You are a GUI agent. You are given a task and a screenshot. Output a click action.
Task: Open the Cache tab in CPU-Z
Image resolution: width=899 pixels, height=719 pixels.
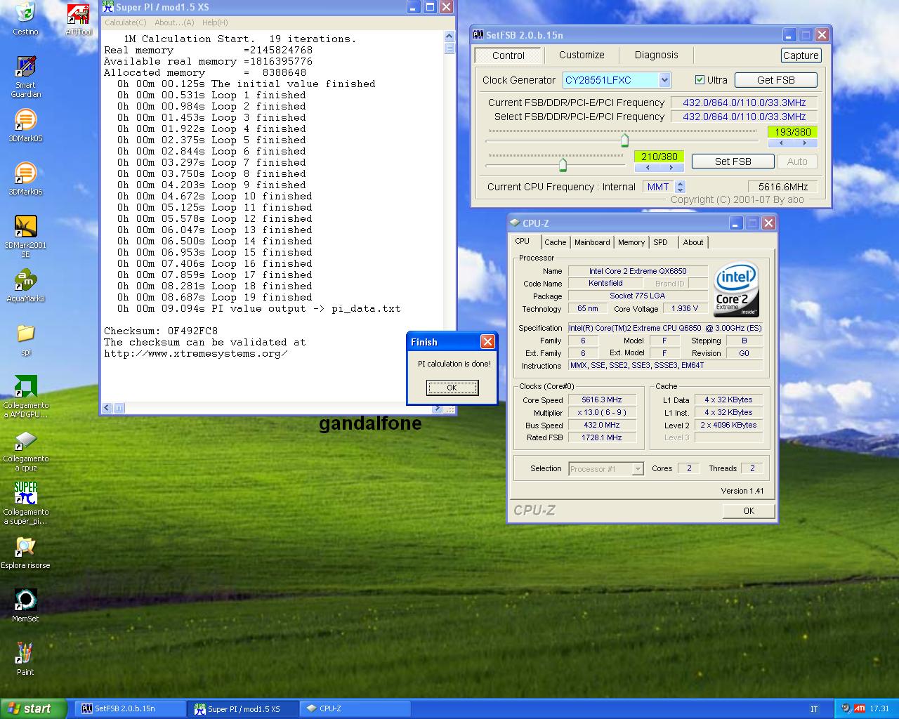[x=555, y=242]
